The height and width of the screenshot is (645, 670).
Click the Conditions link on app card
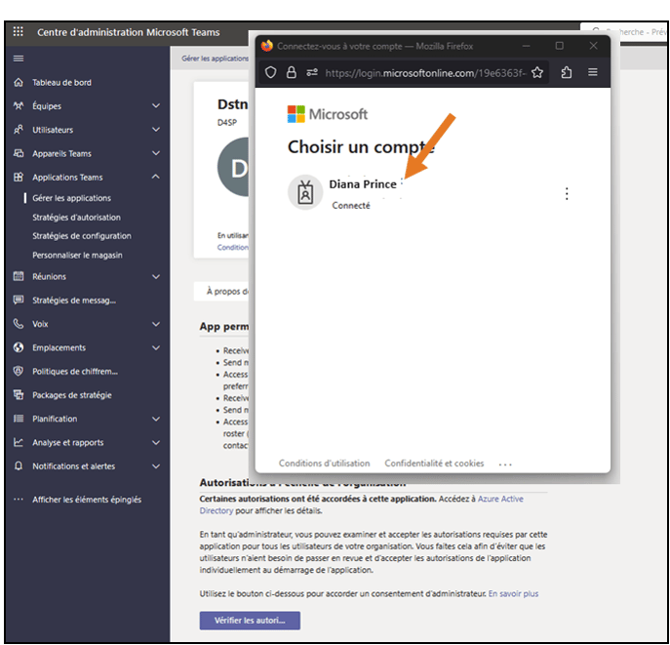232,248
